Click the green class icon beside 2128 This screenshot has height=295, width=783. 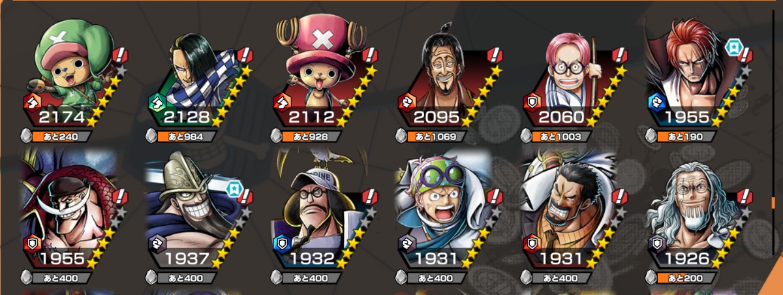pyautogui.click(x=156, y=102)
